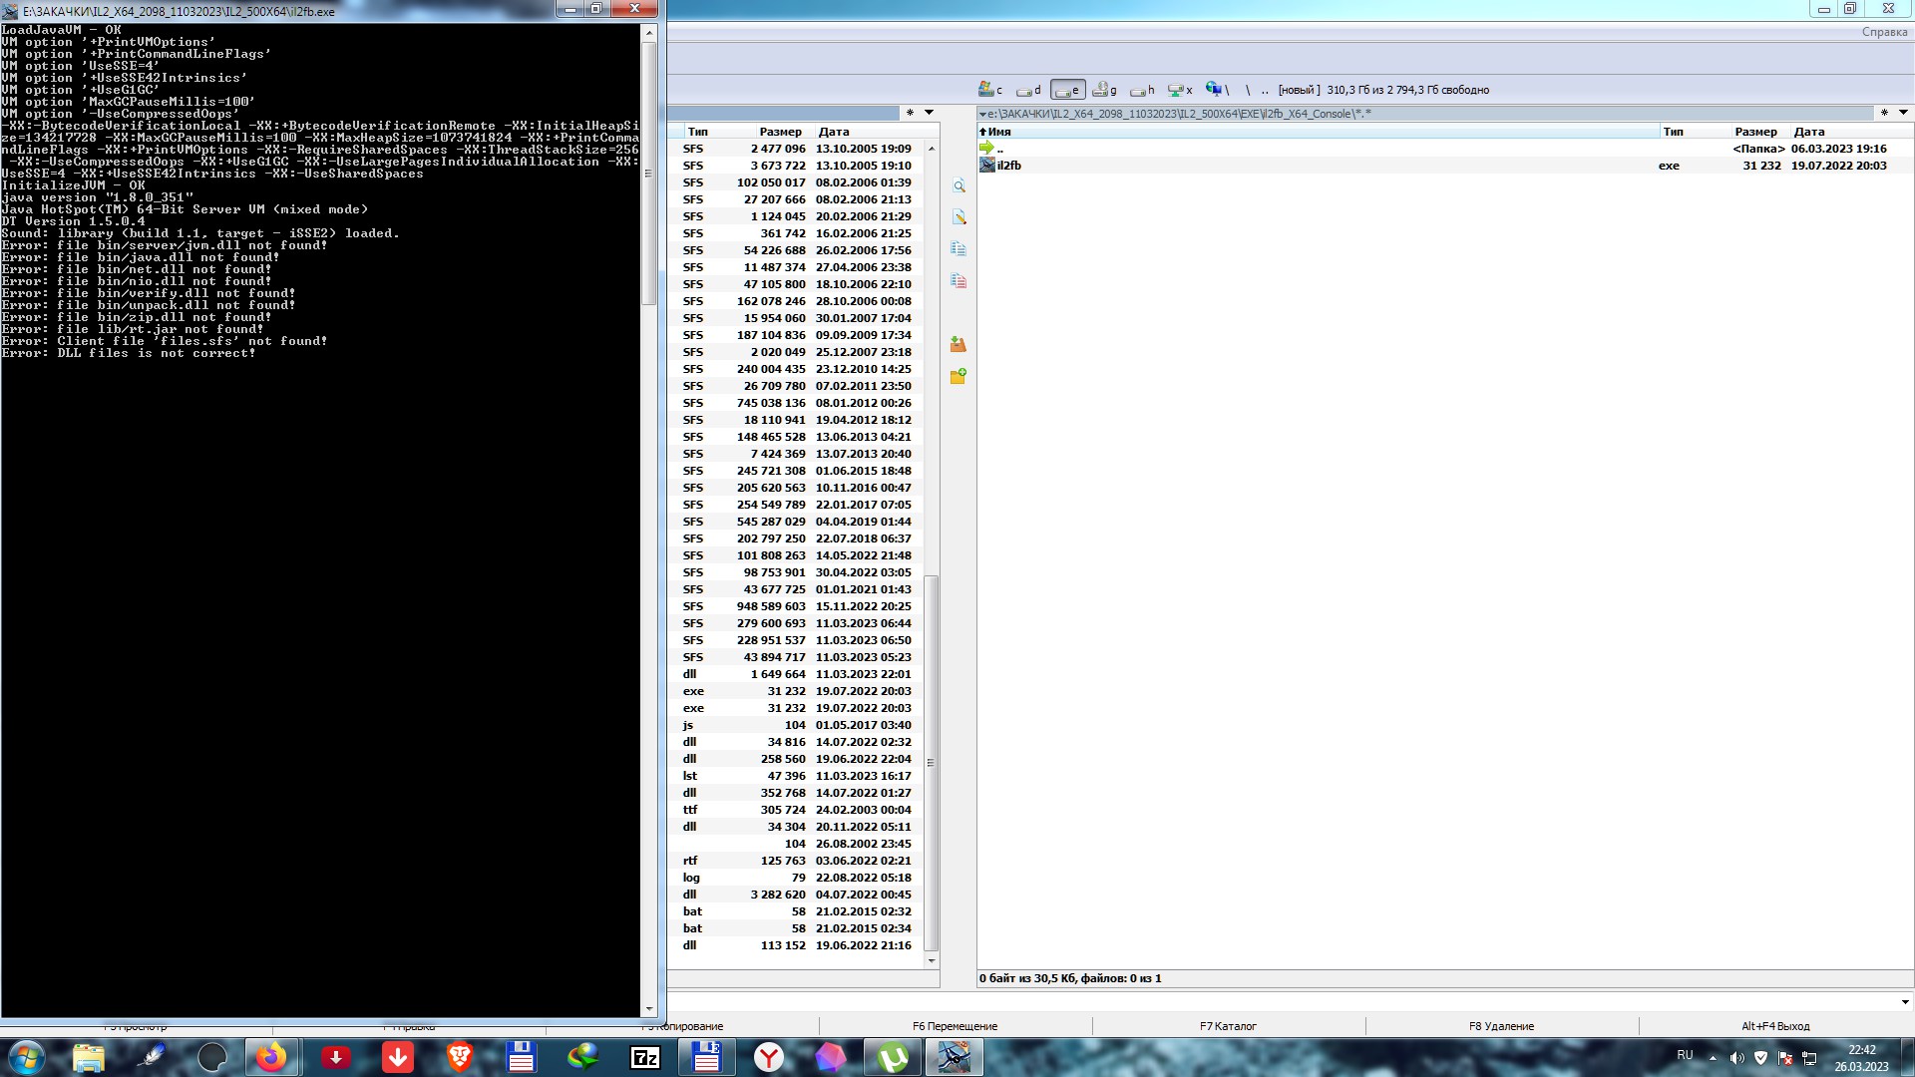The width and height of the screenshot is (1915, 1077).
Task: Click the Move files red icon
Action: click(958, 281)
